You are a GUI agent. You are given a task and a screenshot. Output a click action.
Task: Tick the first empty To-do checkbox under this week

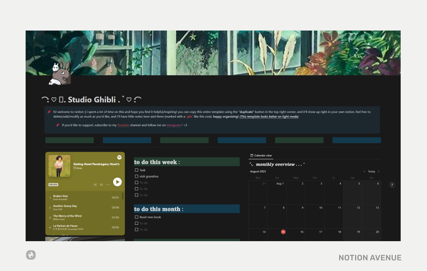click(x=137, y=183)
